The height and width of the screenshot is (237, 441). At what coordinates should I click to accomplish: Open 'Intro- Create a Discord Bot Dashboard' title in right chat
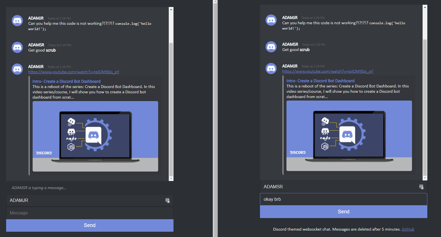click(320, 81)
